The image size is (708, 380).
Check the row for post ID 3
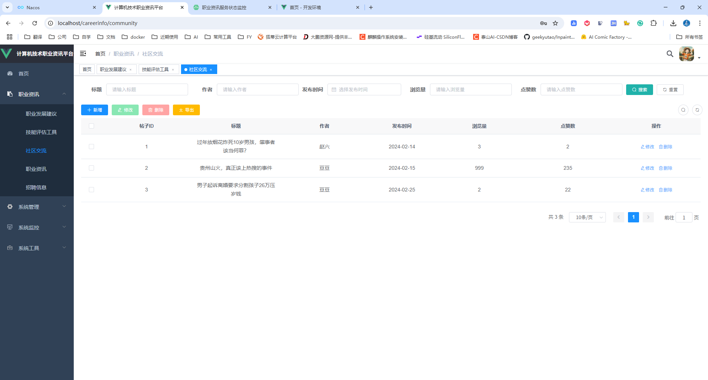tap(91, 190)
